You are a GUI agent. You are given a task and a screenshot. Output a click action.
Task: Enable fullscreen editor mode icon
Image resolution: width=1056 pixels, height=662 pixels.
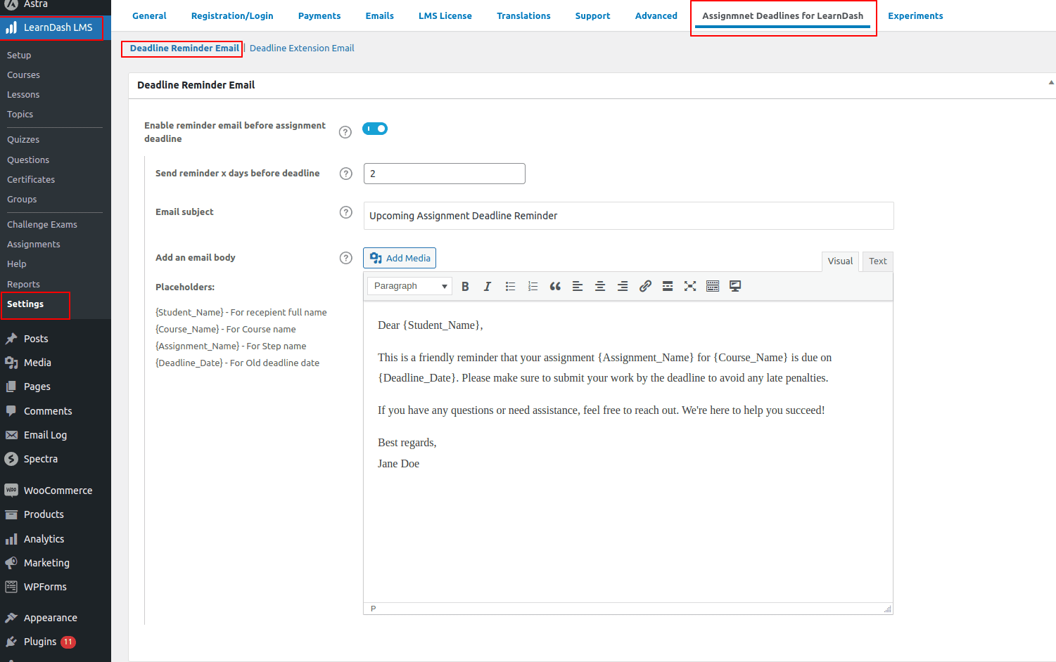click(690, 286)
